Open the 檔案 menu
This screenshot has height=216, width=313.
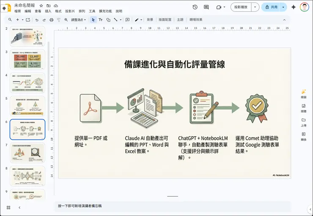tap(18, 11)
